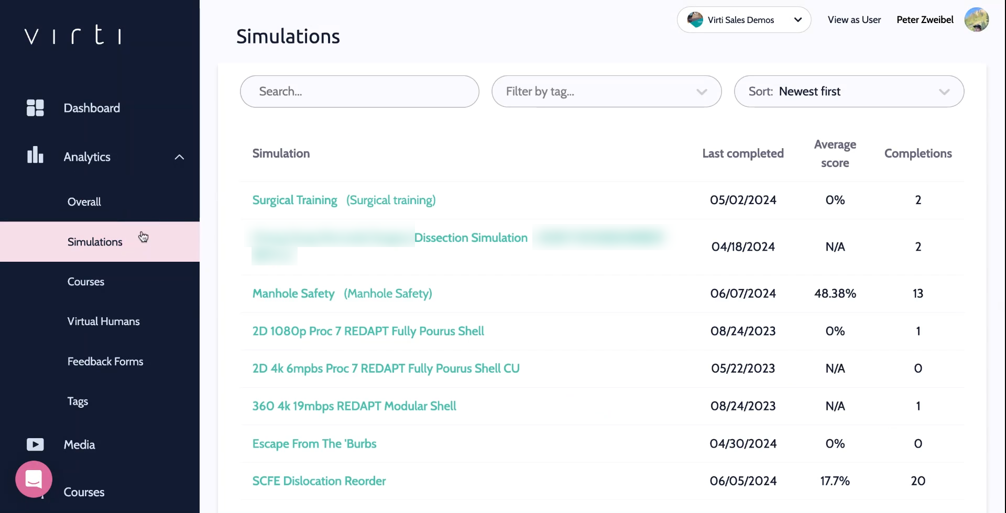Select Overall under Analytics

(x=84, y=202)
